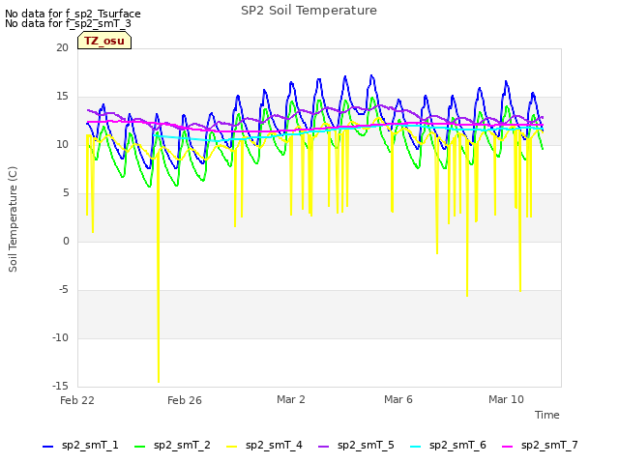Click the yellow sp2_smT_4 legend color marker
The height and width of the screenshot is (464, 619).
pos(232,447)
